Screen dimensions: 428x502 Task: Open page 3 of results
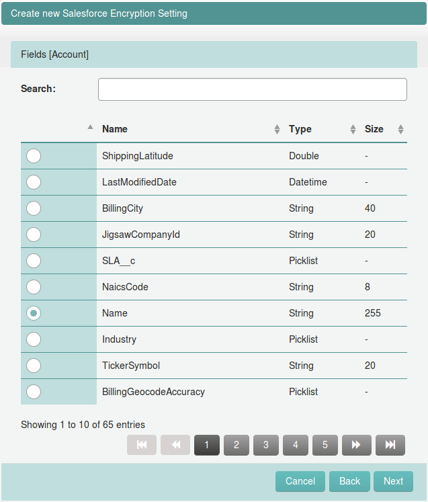(x=266, y=445)
